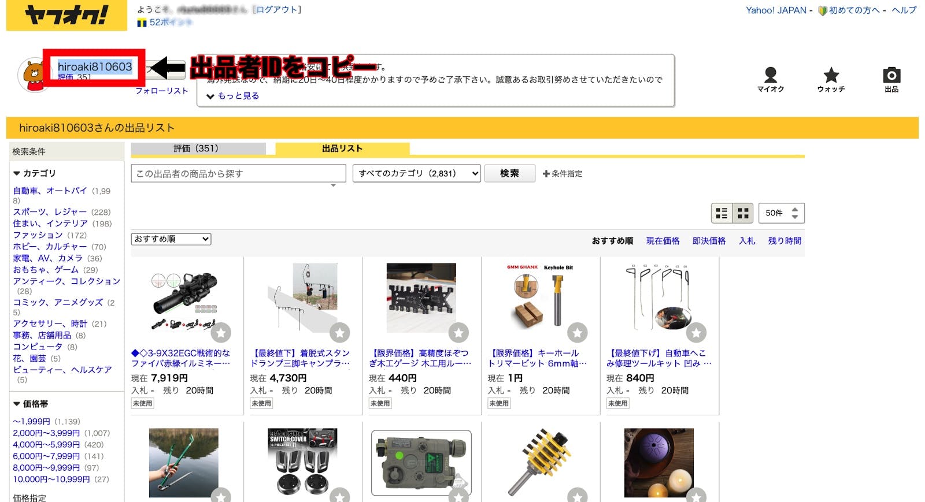
Task: Toggle watch star on keyhole bit item
Action: pyautogui.click(x=577, y=333)
